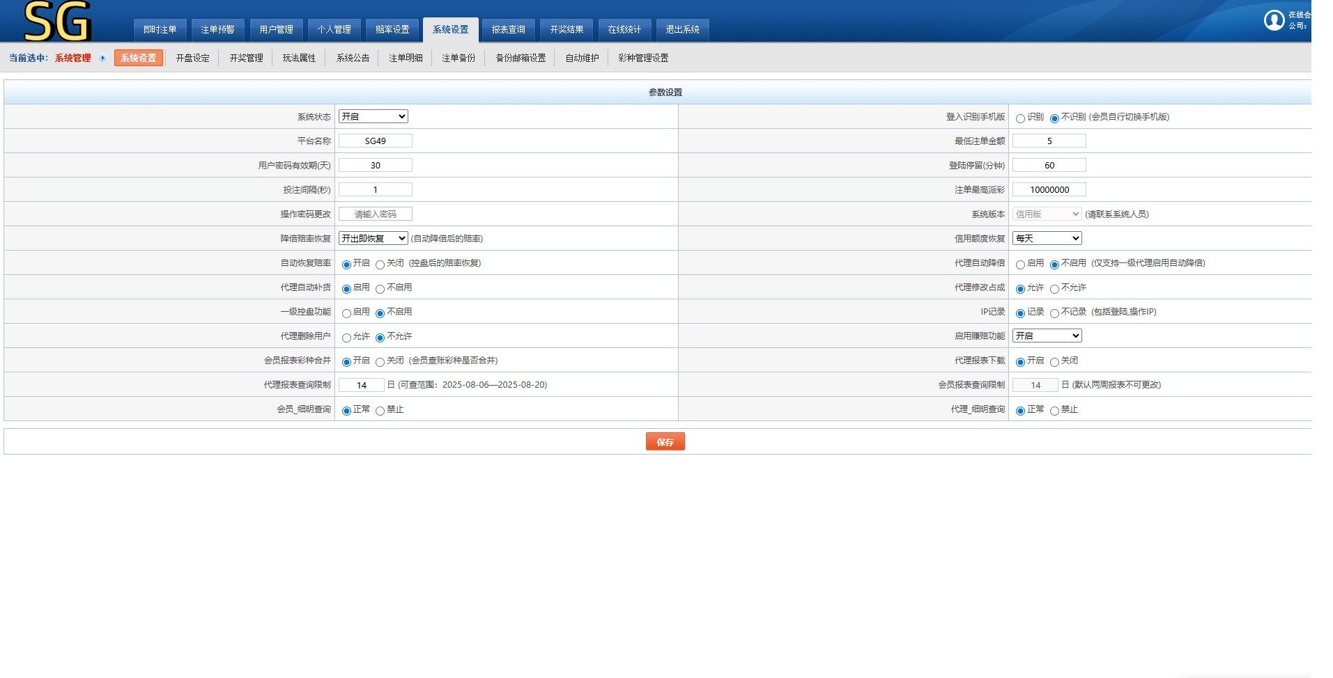Click the orange 系统设置 submenu button
The image size is (1333, 678).
(139, 58)
